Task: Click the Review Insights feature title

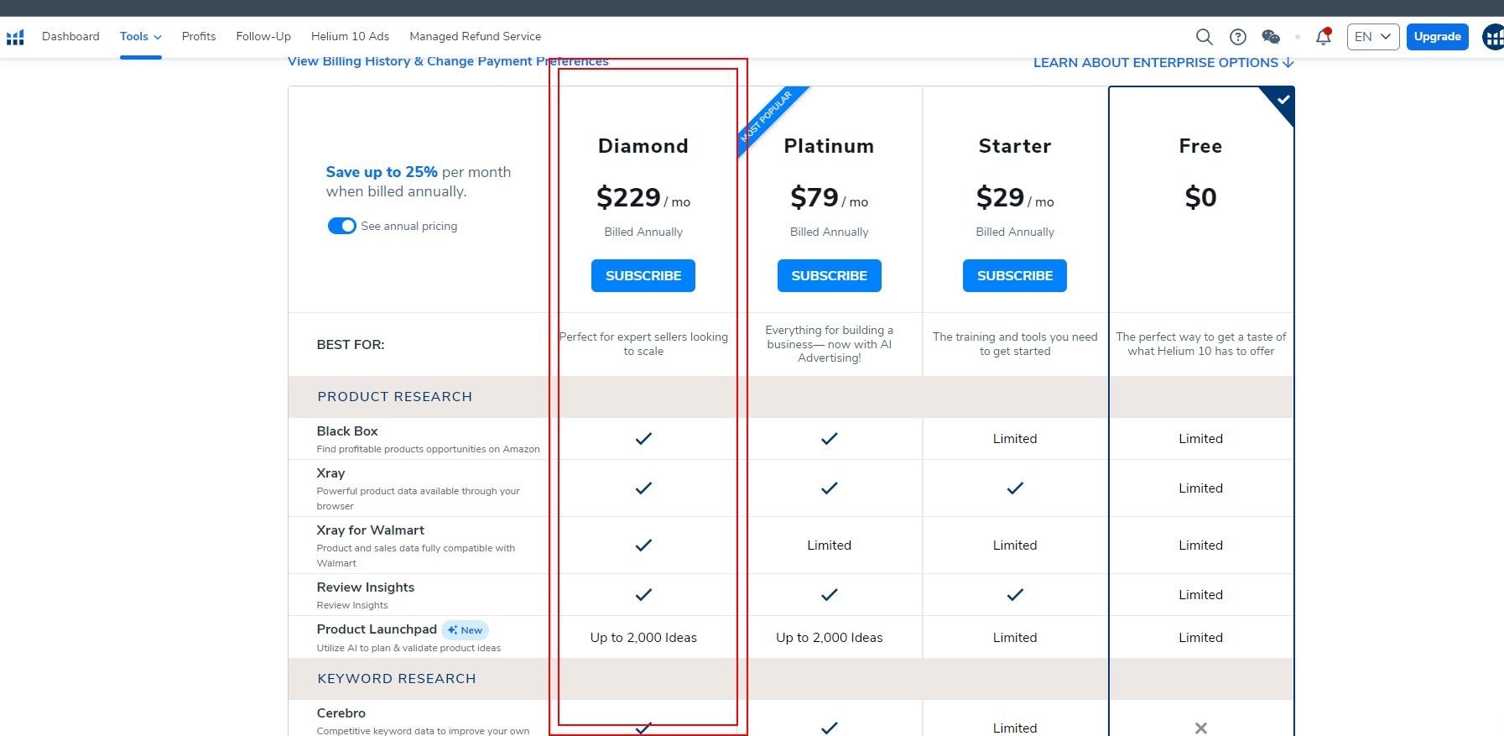Action: 365,587
